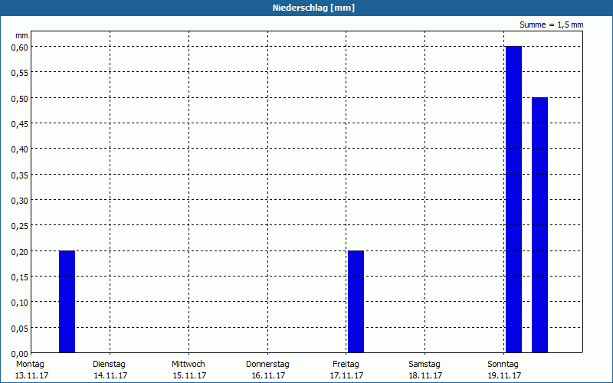Select the tallest Sonntag bar reaching 0,60
Image resolution: width=613 pixels, height=383 pixels.
coord(513,199)
